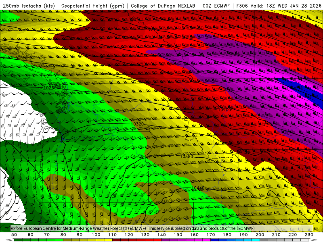Click the 230 value on the color scale
The height and width of the screenshot is (242, 323).
pyautogui.click(x=309, y=235)
